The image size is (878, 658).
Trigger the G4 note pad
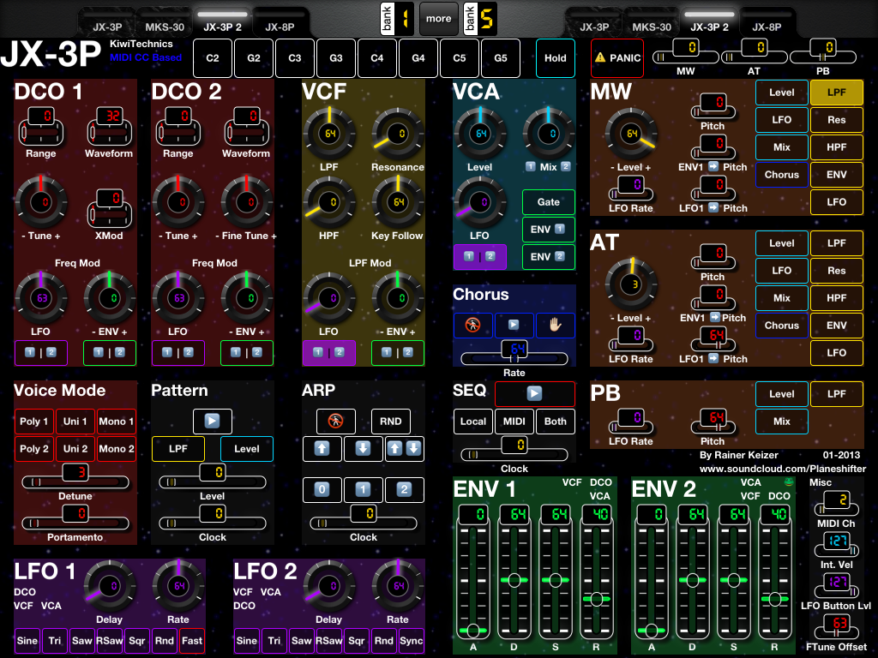[x=418, y=58]
